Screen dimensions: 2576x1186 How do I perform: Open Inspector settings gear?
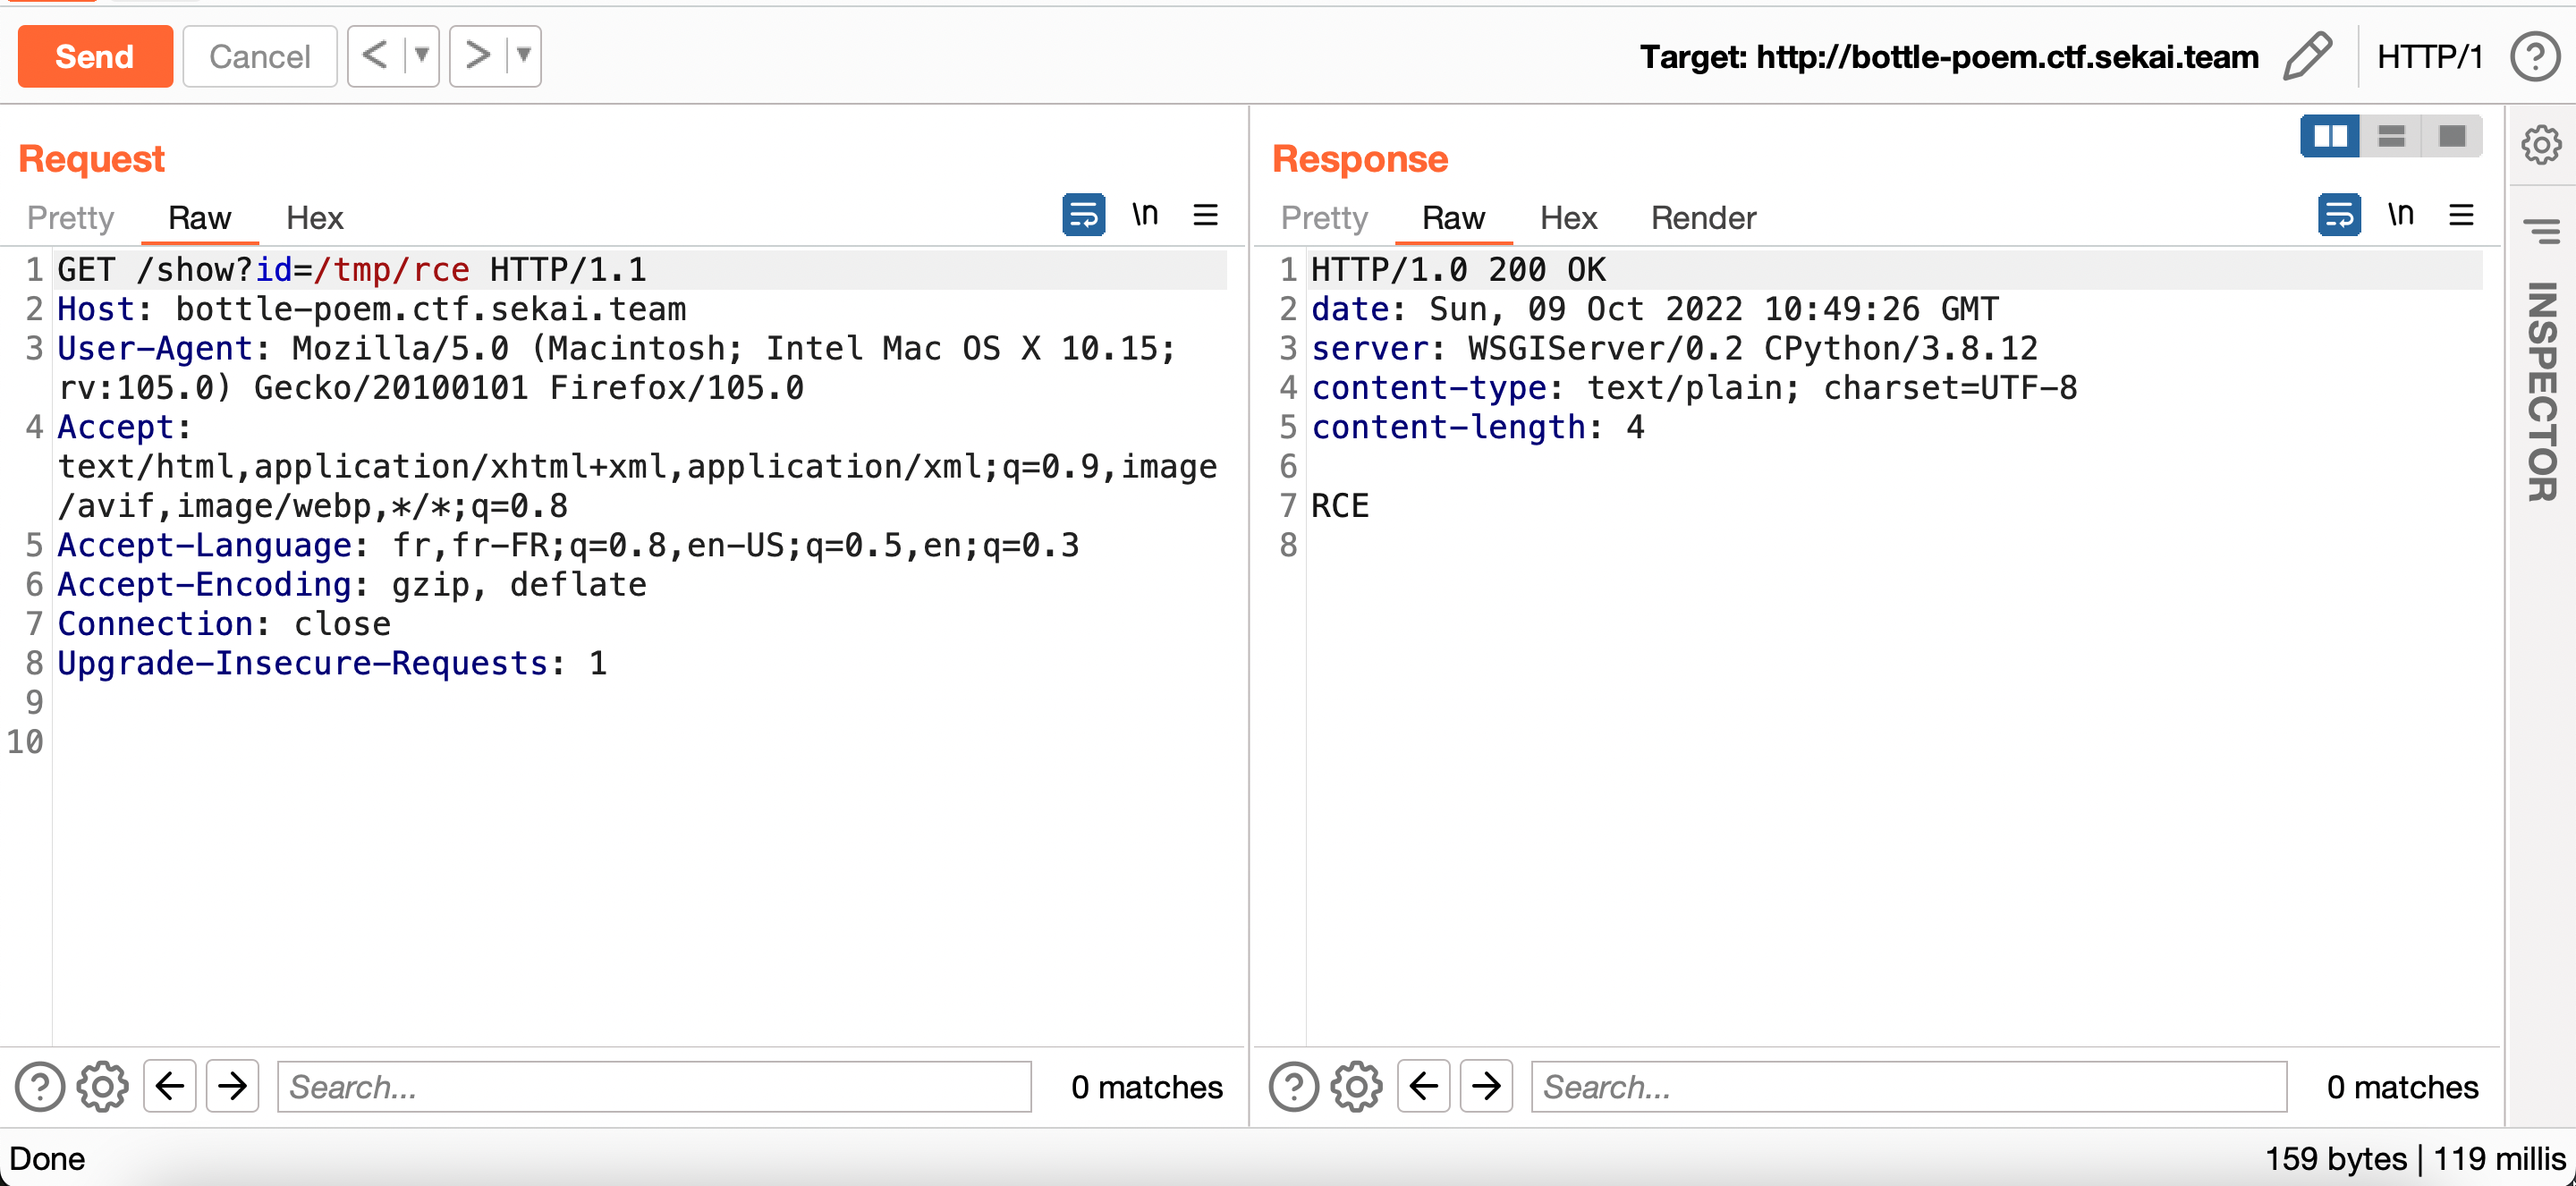2541,145
